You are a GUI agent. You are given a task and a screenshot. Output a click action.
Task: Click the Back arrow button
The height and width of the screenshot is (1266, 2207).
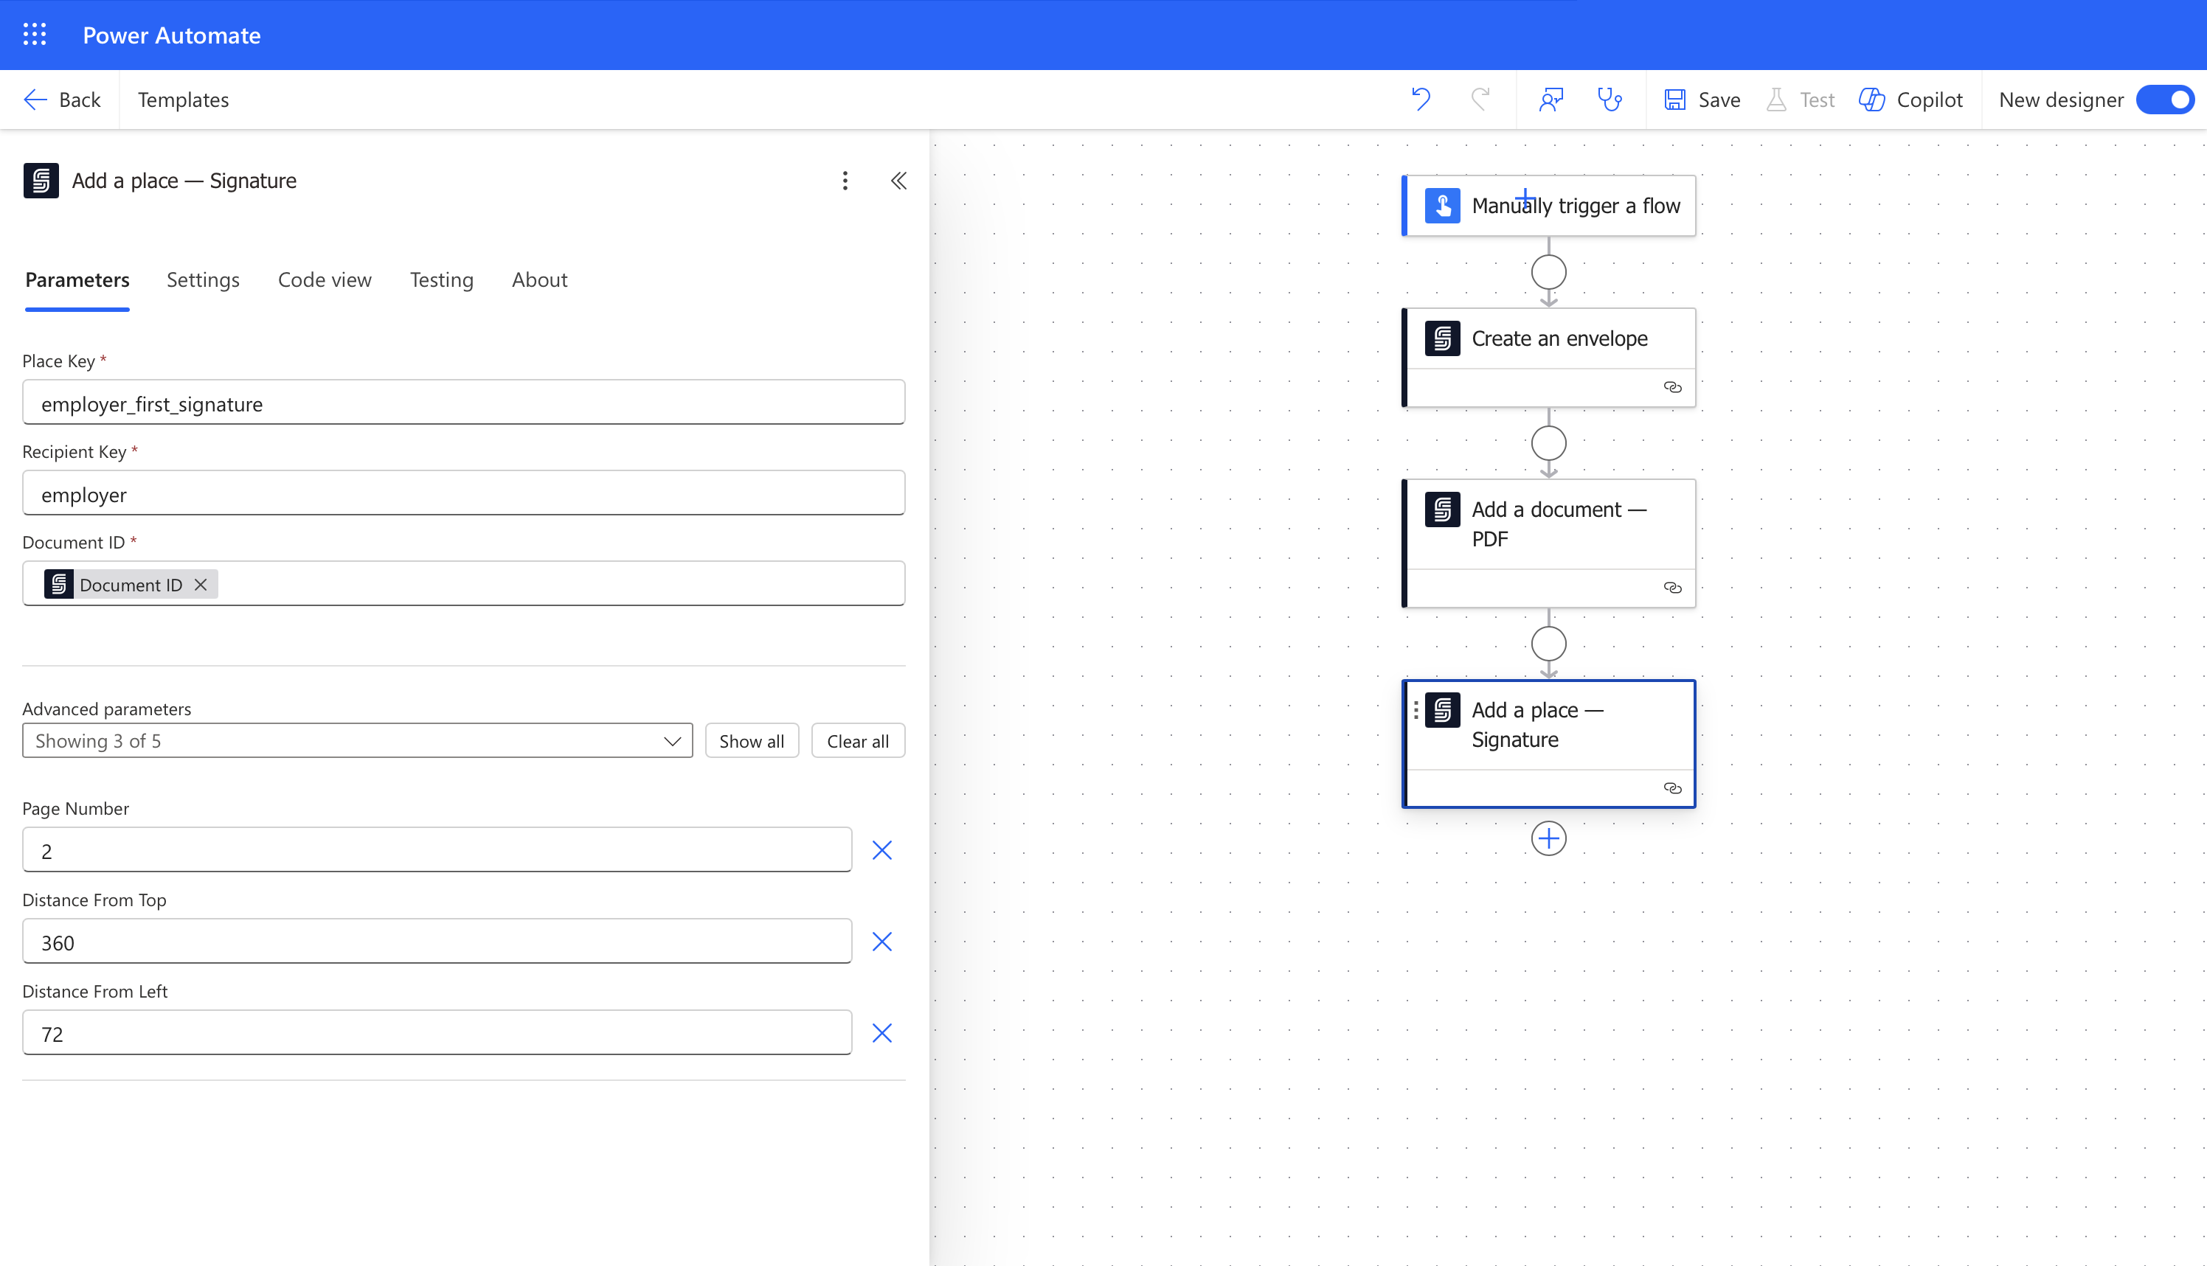(x=62, y=100)
